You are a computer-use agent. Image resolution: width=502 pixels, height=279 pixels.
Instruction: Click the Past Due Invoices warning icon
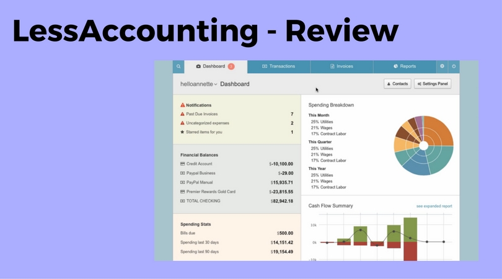pos(182,113)
